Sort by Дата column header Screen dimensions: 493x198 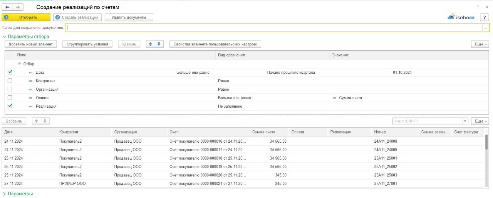pyautogui.click(x=29, y=132)
